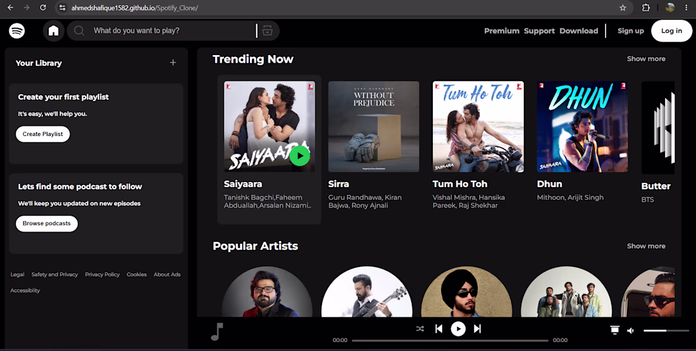Viewport: 696px width, 351px height.
Task: Open the Accessibility footer link
Action: [x=25, y=291]
